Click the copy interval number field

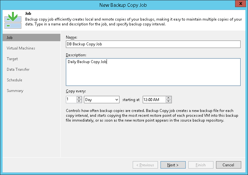click(x=71, y=100)
